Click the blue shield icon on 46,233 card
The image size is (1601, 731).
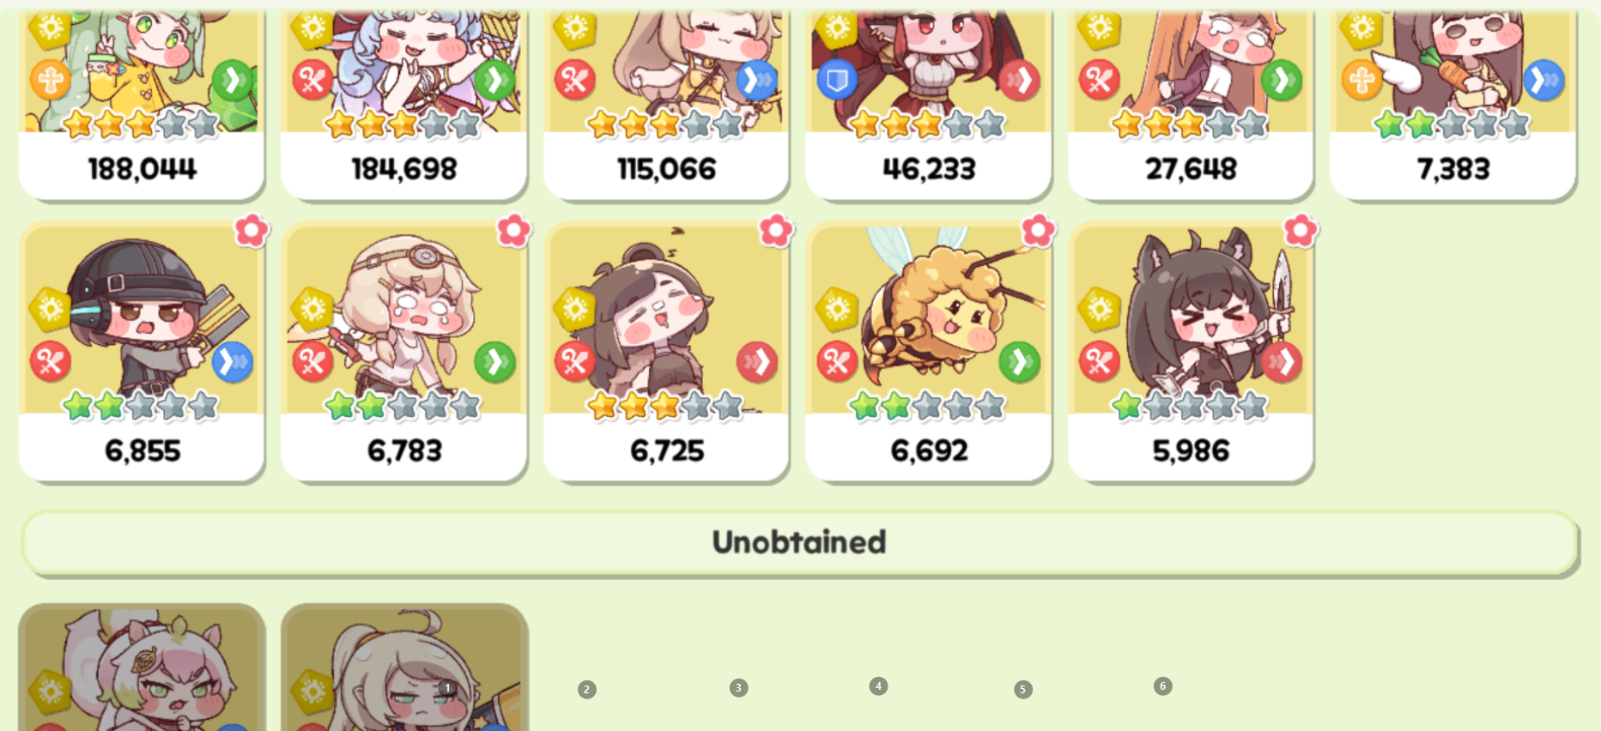click(x=837, y=81)
